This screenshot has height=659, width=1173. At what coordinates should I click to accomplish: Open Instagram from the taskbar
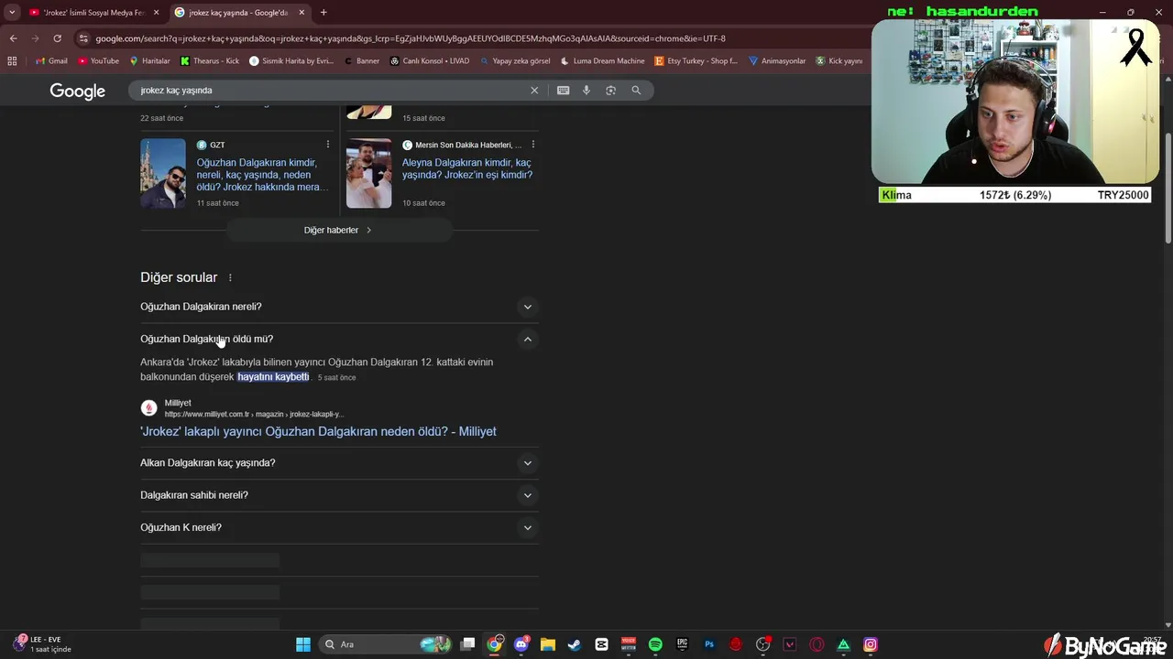pyautogui.click(x=871, y=644)
